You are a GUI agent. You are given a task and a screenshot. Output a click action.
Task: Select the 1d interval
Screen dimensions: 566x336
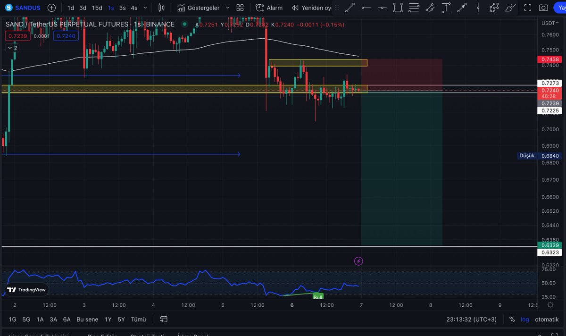(70, 8)
